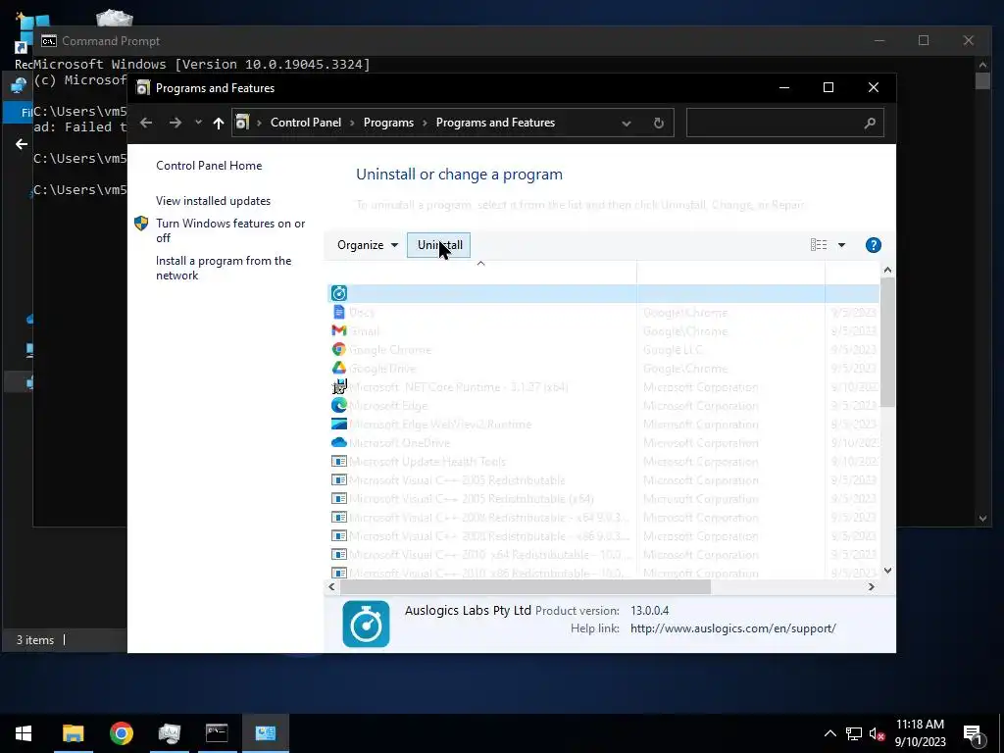Click the Microsoft OneDrive program name
Image resolution: width=1004 pixels, height=753 pixels.
point(400,442)
